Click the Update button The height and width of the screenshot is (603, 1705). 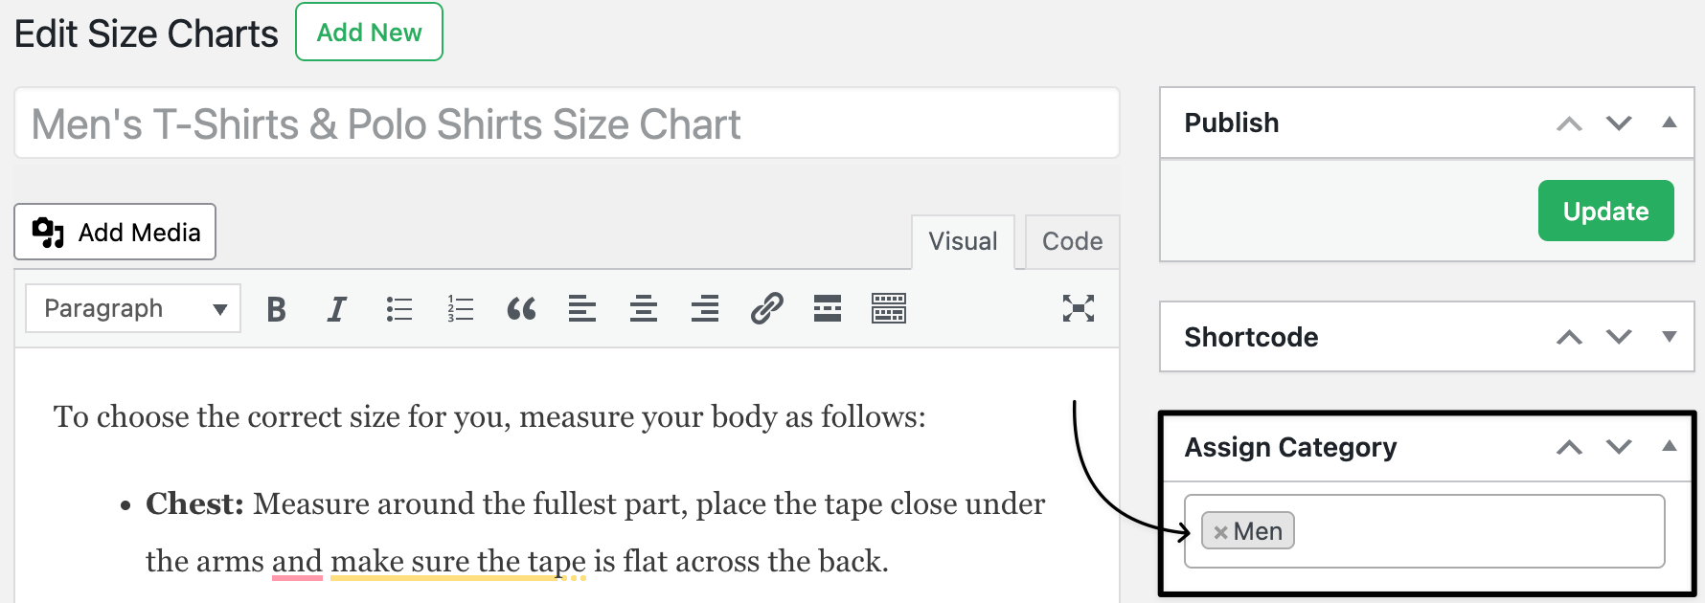[1605, 211]
